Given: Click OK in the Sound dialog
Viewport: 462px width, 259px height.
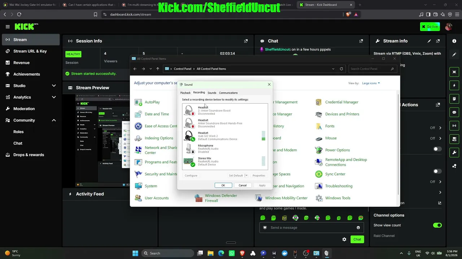Looking at the screenshot, I should (x=223, y=185).
